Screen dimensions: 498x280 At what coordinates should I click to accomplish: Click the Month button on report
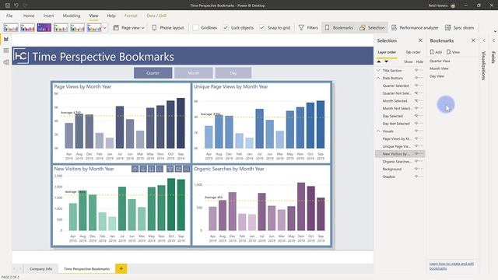(x=194, y=72)
